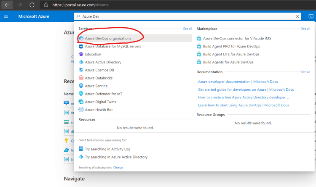This screenshot has height=187, width=316.
Task: Click the Azure Defender for IoT icon
Action: (x=81, y=94)
